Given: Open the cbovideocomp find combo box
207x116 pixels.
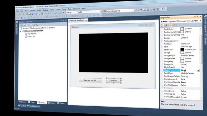Looking at the screenshot, I should click(x=120, y=11).
